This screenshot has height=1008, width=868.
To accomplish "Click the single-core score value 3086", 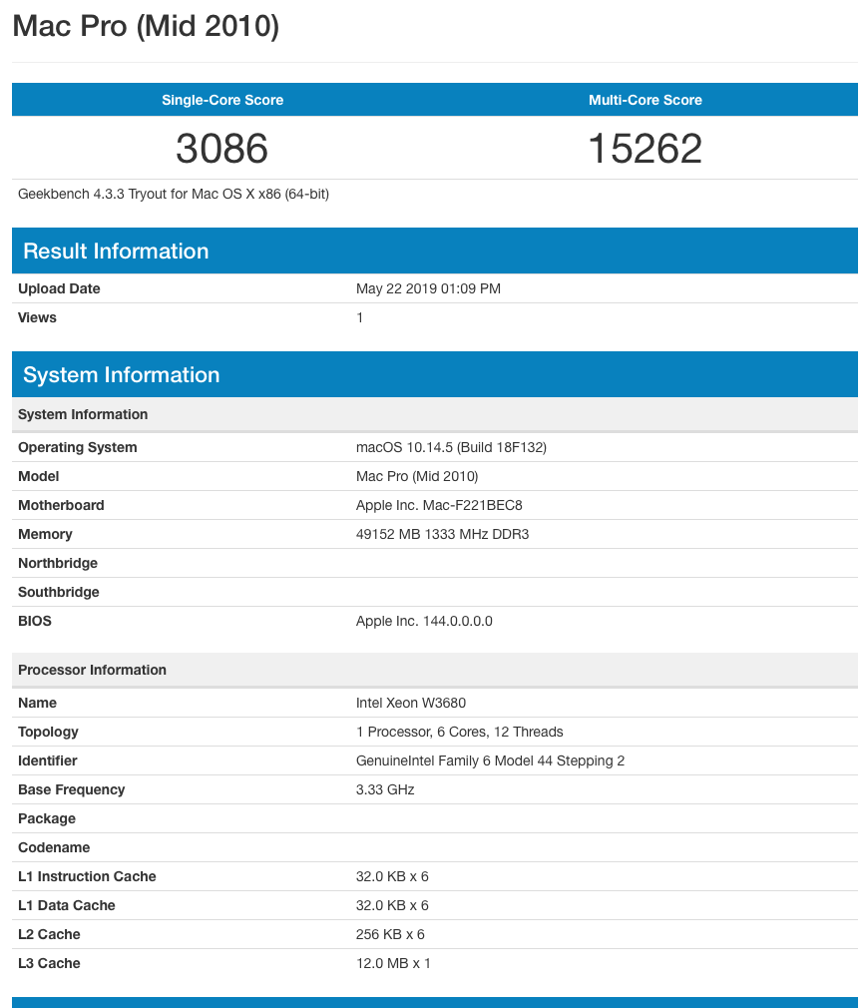I will tap(222, 149).
